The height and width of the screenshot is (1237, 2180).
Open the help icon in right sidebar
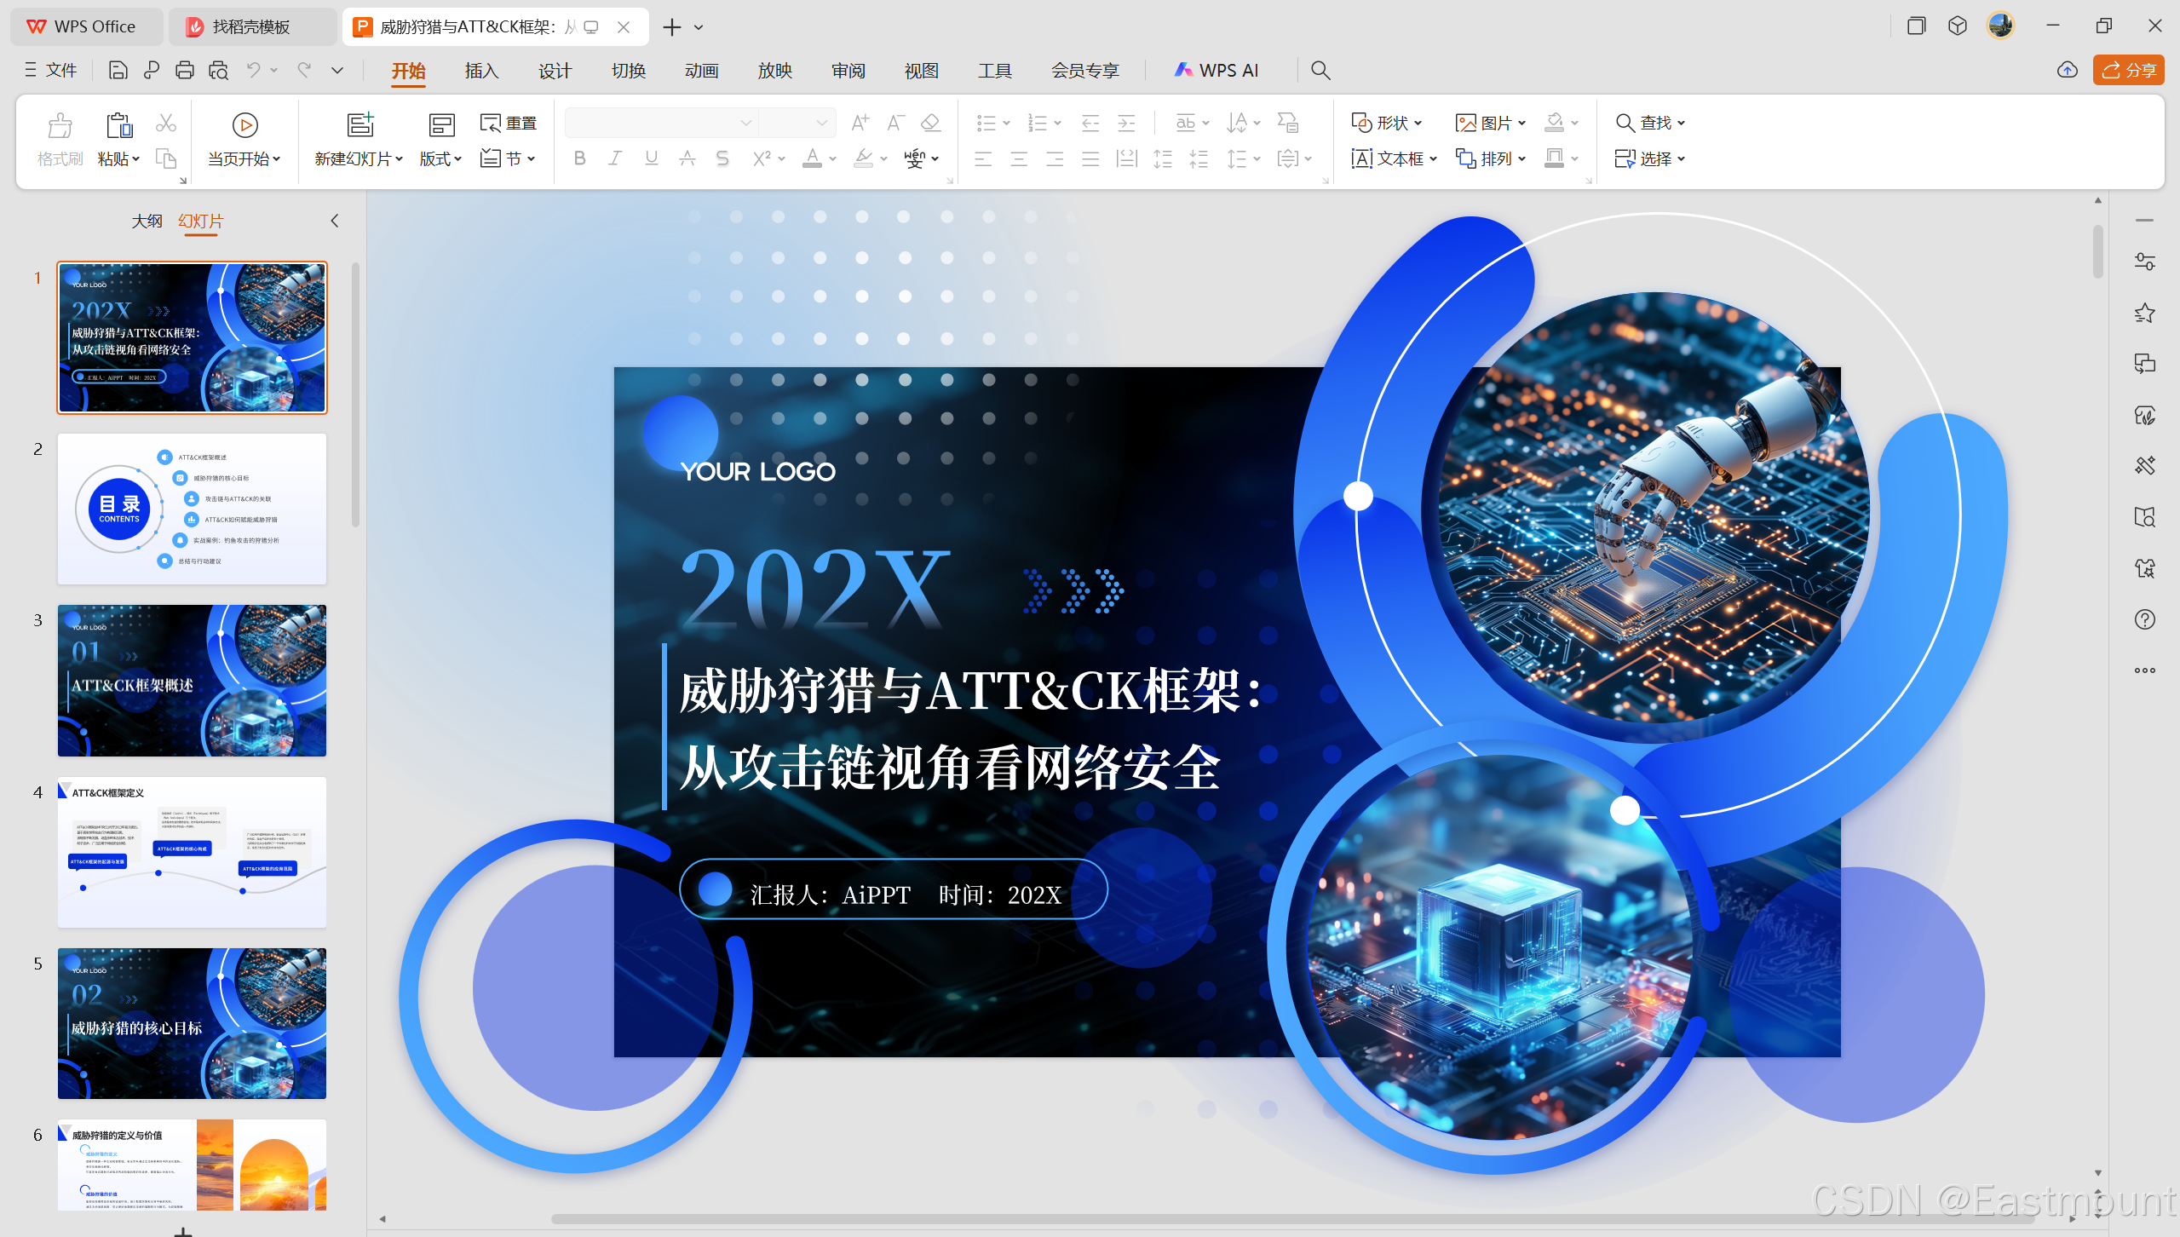tap(2144, 619)
